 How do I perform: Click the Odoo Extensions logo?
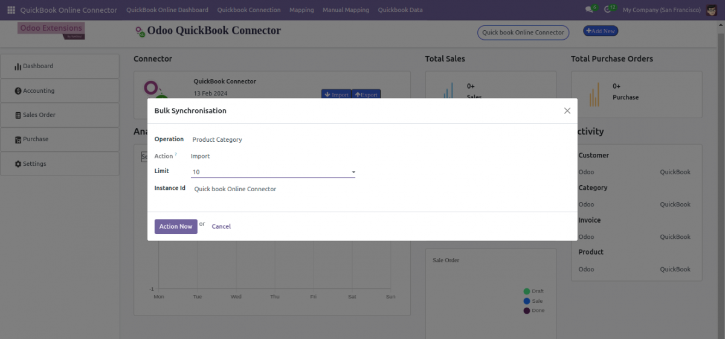51,31
